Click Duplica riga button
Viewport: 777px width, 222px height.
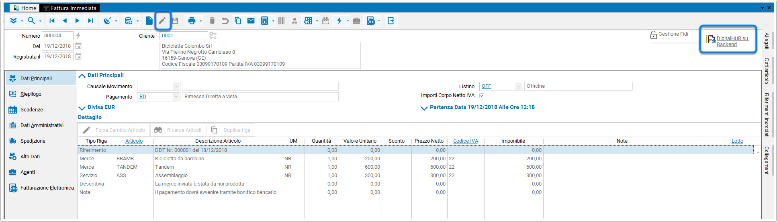[x=231, y=130]
